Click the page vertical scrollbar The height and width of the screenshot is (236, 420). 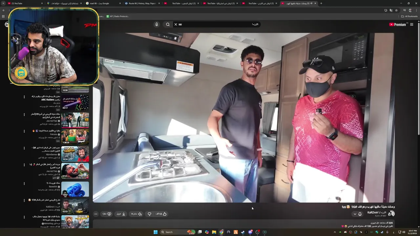pyautogui.click(x=419, y=125)
